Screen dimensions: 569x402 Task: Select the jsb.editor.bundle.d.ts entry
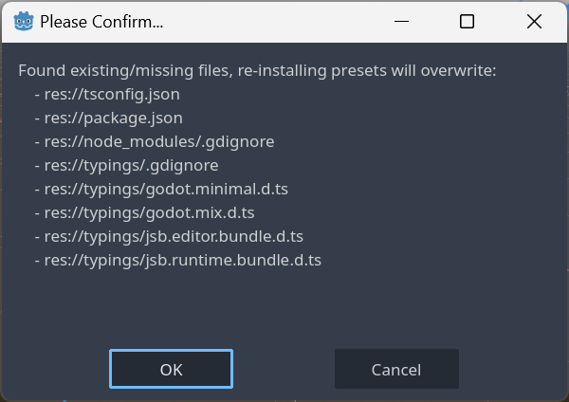coord(169,237)
